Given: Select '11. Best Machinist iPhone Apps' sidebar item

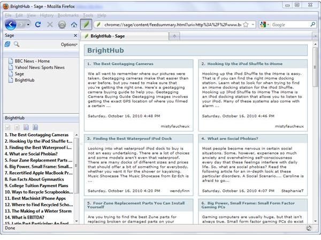Looking at the screenshot, I should coord(35,198).
